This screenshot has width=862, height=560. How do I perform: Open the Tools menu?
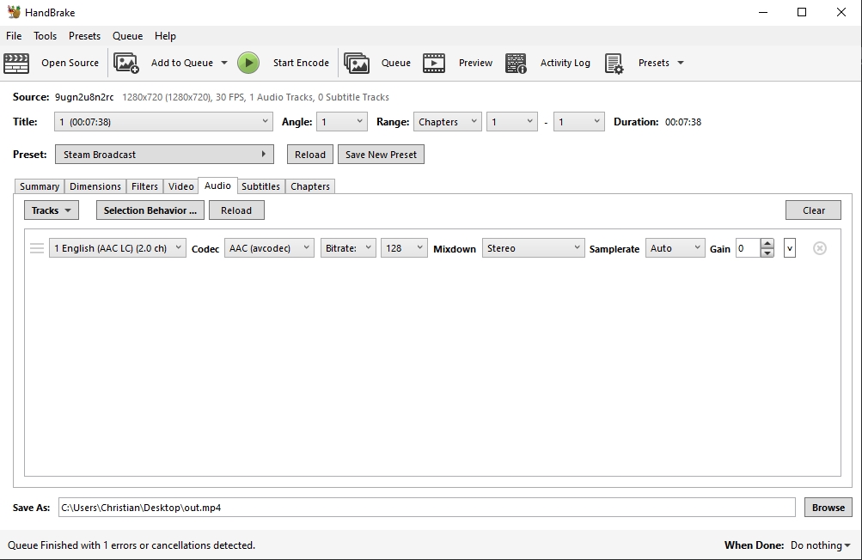(x=45, y=36)
